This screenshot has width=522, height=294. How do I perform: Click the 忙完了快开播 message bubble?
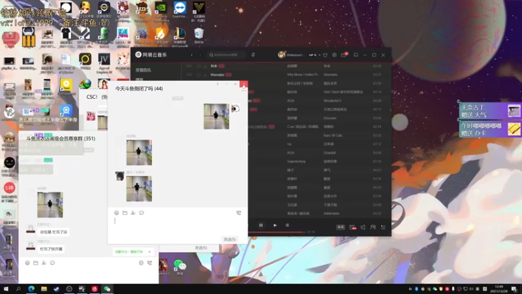point(51,249)
